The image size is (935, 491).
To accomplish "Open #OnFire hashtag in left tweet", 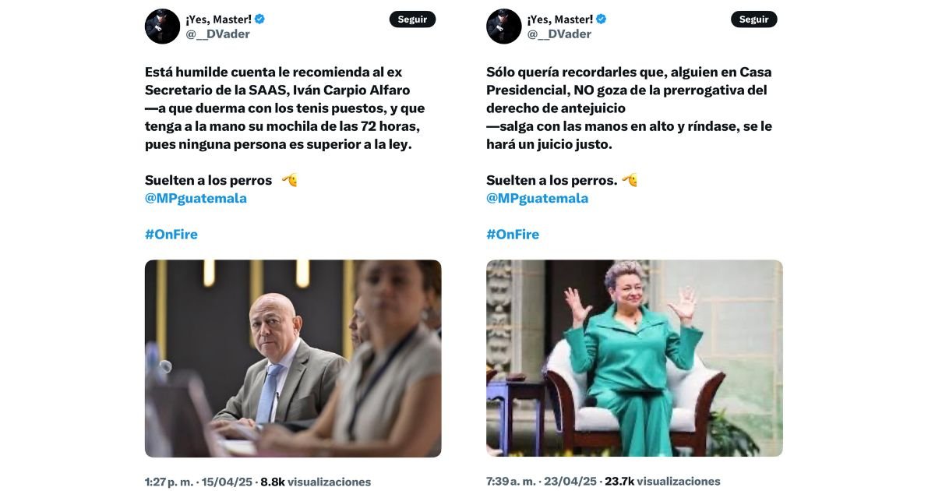I will pos(171,235).
